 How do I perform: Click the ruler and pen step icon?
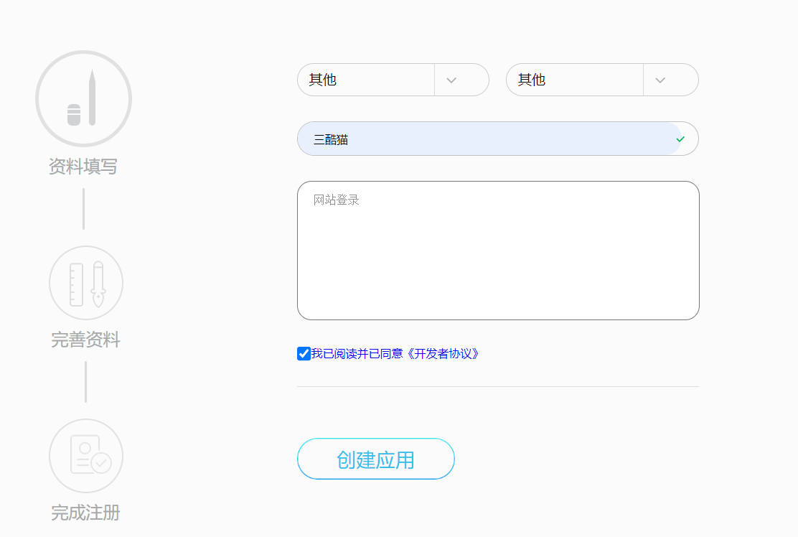(x=86, y=283)
